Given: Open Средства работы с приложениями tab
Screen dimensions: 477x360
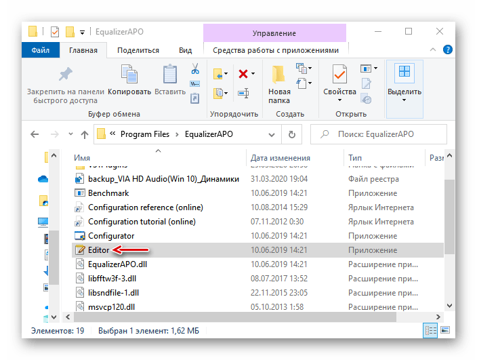Looking at the screenshot, I should [x=276, y=50].
